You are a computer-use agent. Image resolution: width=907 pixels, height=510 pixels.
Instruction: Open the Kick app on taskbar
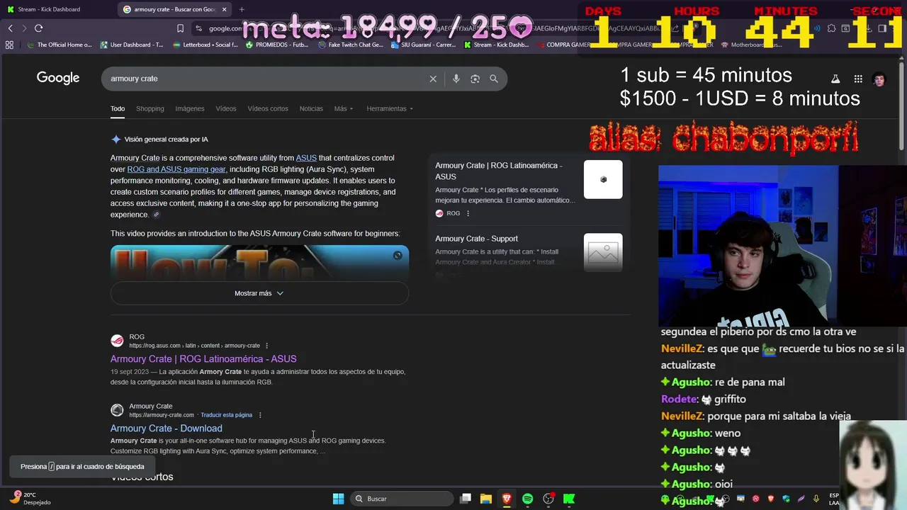tap(568, 499)
